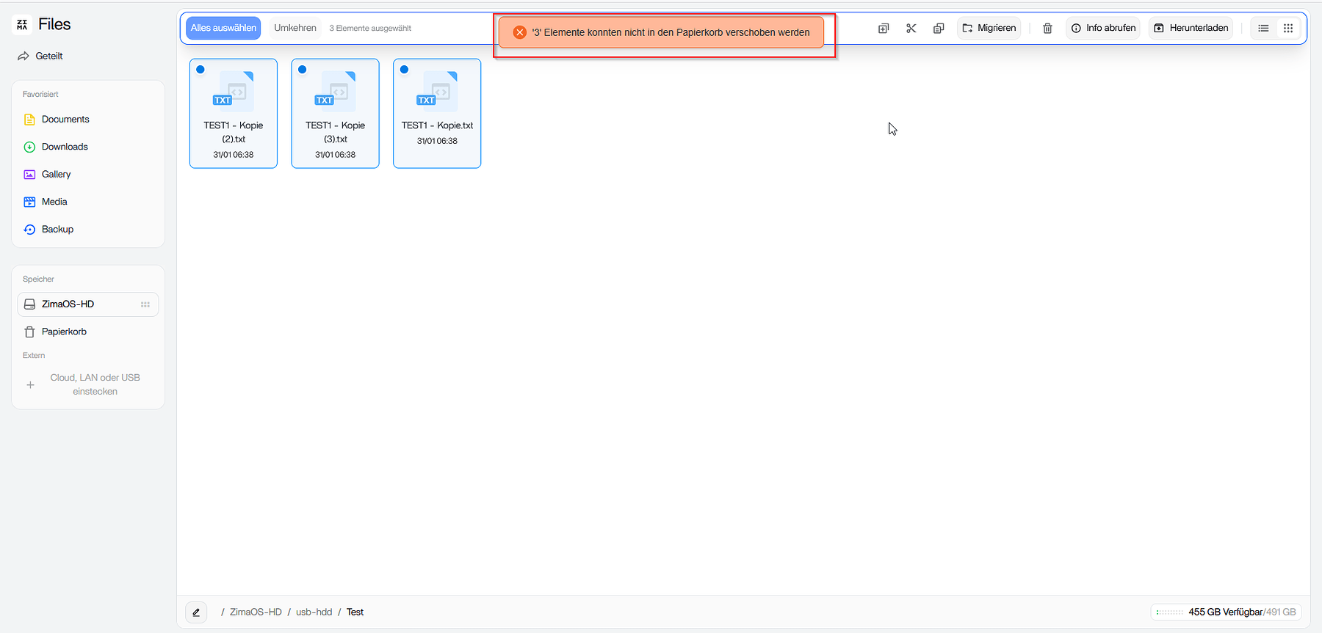Click the edit path pencil icon
1322x633 pixels.
(x=196, y=612)
